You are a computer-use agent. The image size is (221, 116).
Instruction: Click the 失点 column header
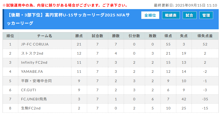(184, 36)
